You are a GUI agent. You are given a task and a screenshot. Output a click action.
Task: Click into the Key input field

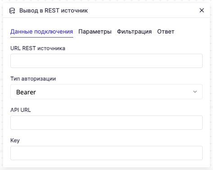tap(106, 153)
